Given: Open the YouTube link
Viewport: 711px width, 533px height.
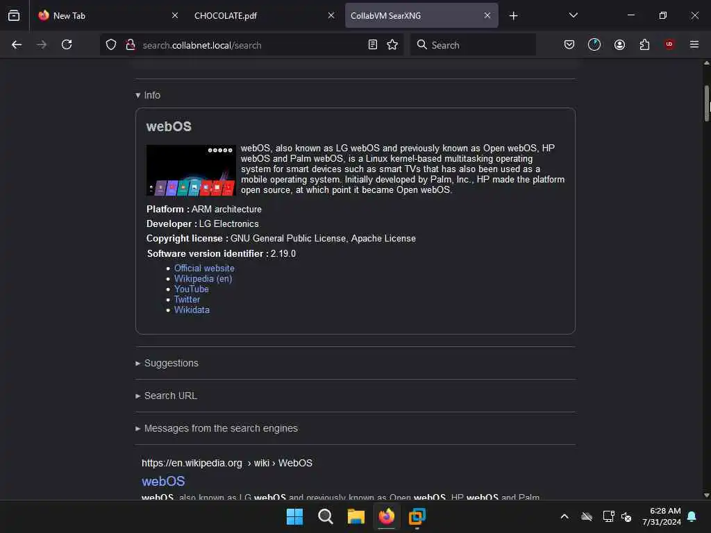Looking at the screenshot, I should coord(192,289).
